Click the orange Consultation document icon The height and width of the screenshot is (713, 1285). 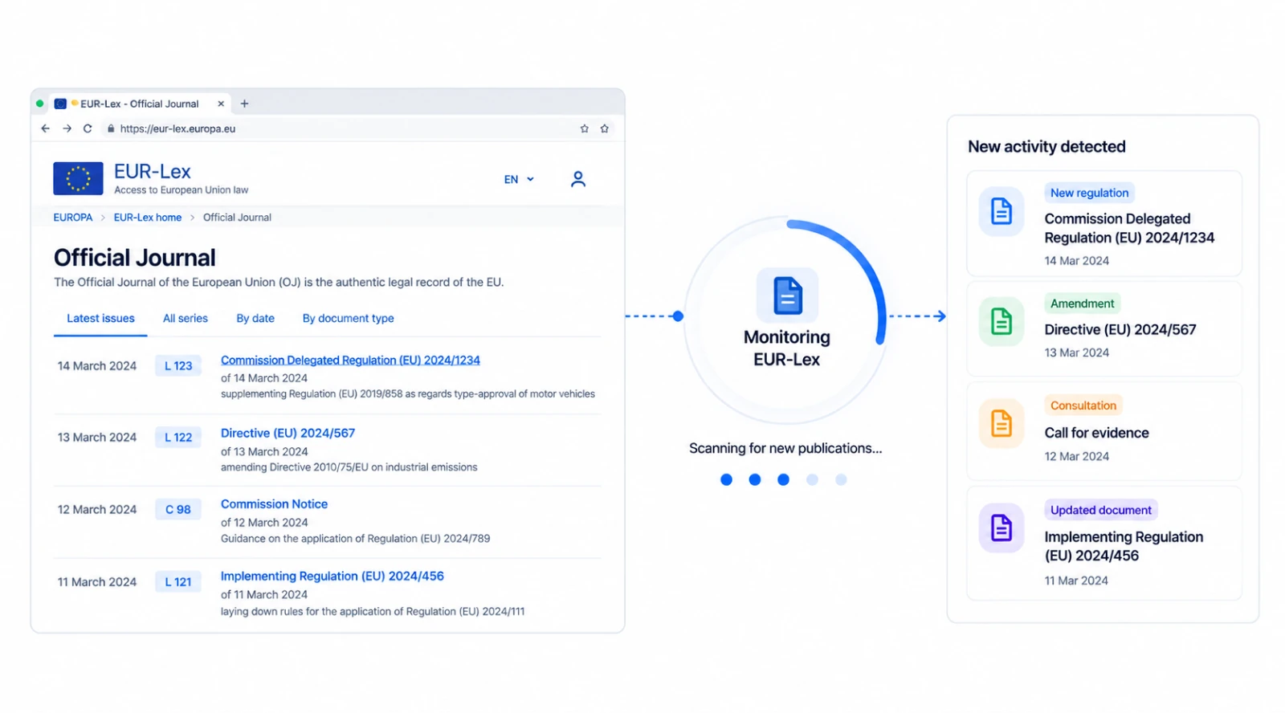[x=1001, y=423]
